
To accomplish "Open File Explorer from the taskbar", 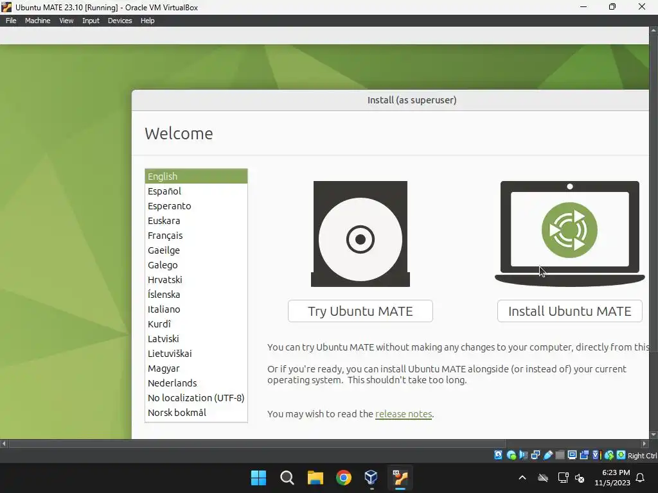I will 315,478.
